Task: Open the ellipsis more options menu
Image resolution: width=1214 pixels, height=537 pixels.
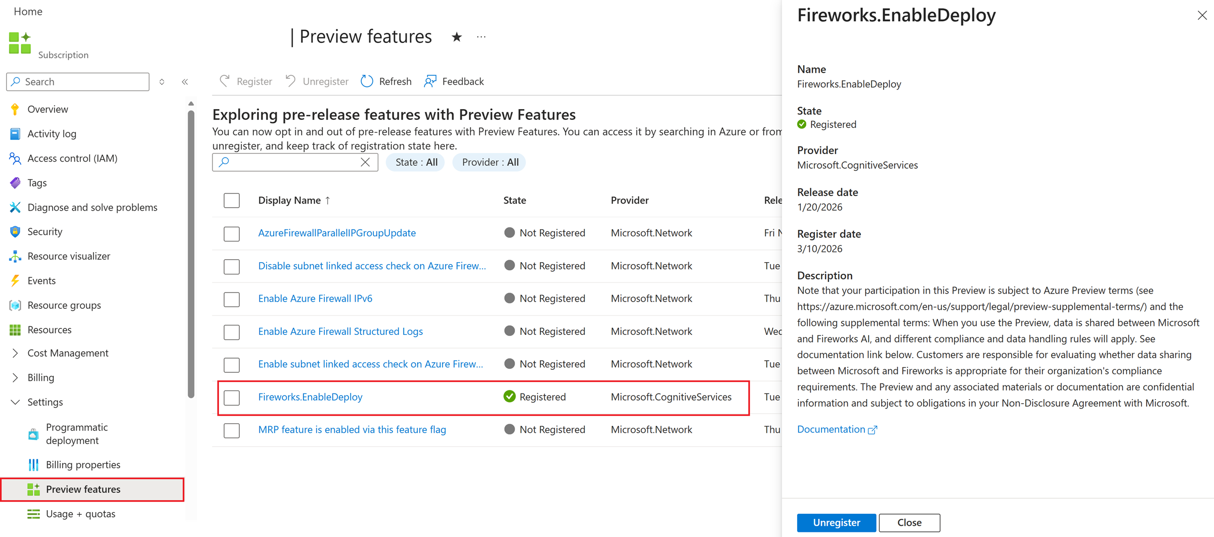Action: pos(481,37)
